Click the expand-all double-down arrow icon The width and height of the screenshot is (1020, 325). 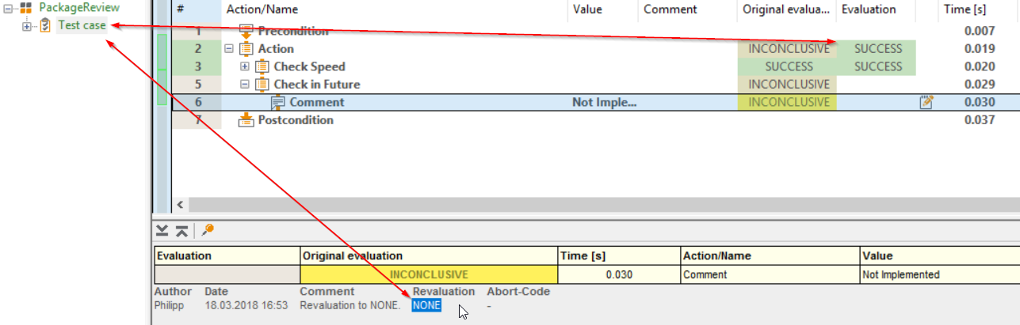pos(162,230)
